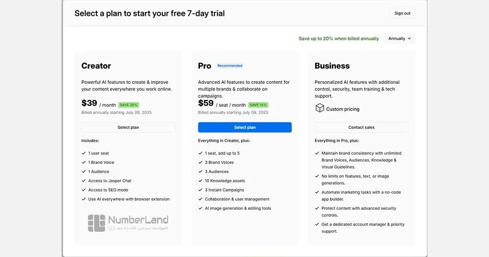Click the checkmark beside 'Get a dedicated account manager'
489x257 pixels.
pyautogui.click(x=317, y=224)
